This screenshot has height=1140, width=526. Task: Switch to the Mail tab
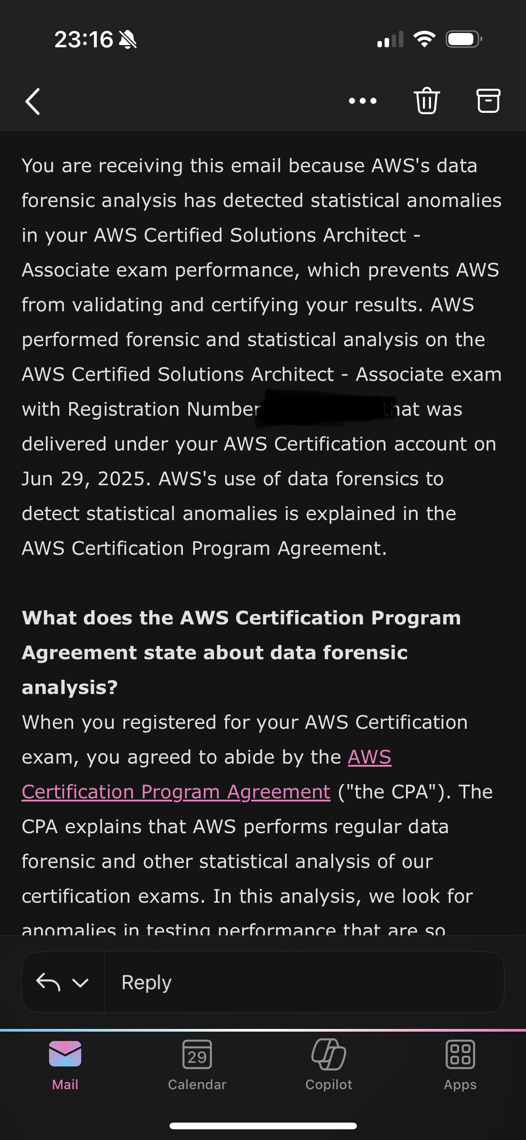click(65, 1064)
